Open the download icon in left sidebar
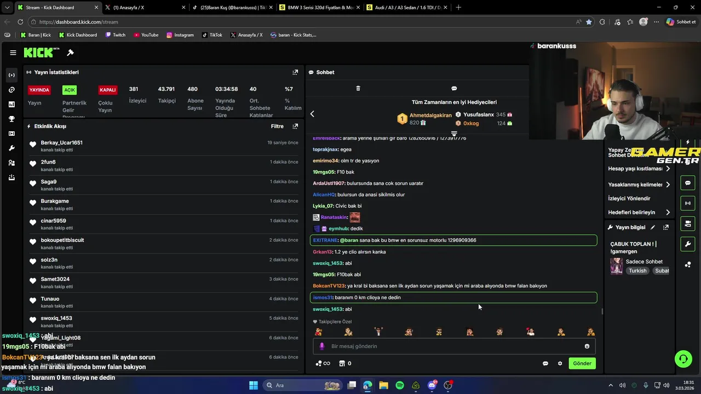Image resolution: width=701 pixels, height=394 pixels. [x=12, y=177]
